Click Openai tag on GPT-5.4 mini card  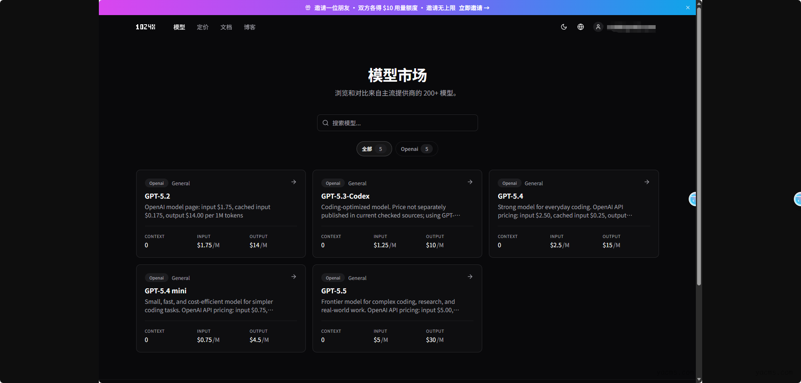(156, 278)
